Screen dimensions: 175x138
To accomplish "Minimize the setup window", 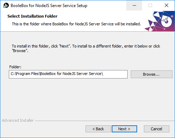I will [x=134, y=5].
